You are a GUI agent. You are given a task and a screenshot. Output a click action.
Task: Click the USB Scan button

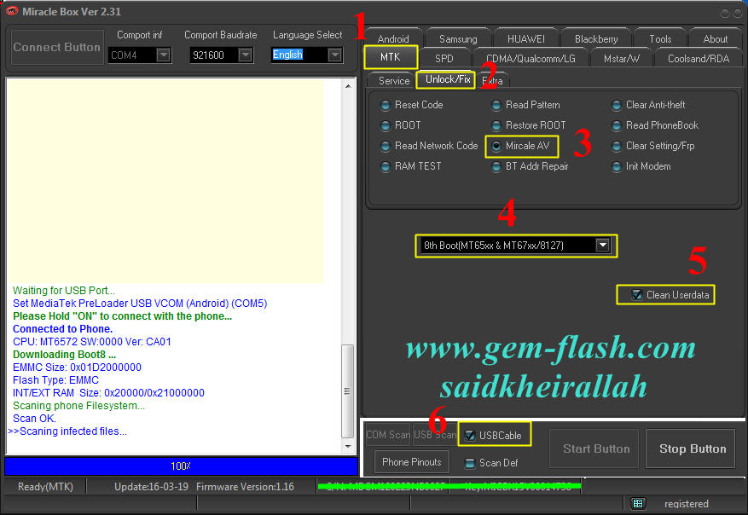point(435,434)
